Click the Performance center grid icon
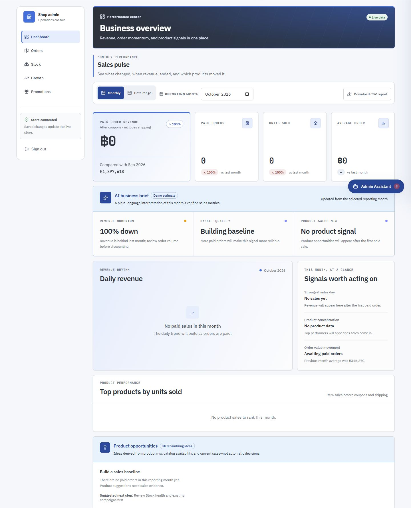This screenshot has width=411, height=508. 102,17
